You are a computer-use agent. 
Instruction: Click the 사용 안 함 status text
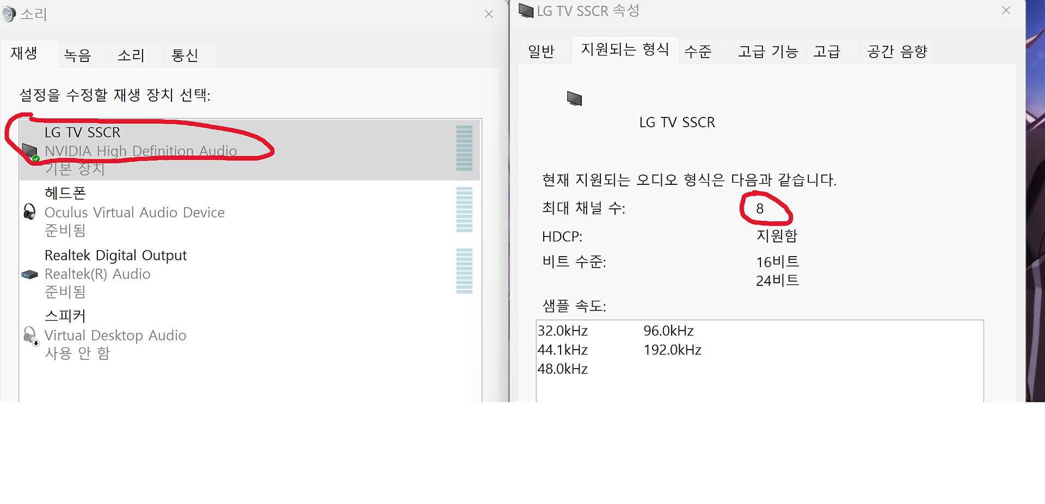77,353
